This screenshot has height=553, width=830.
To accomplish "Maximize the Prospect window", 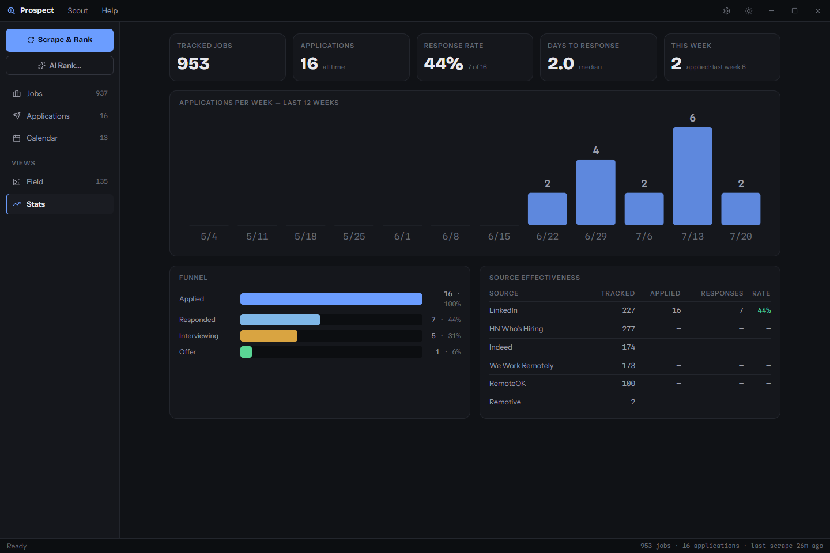I will [x=794, y=11].
